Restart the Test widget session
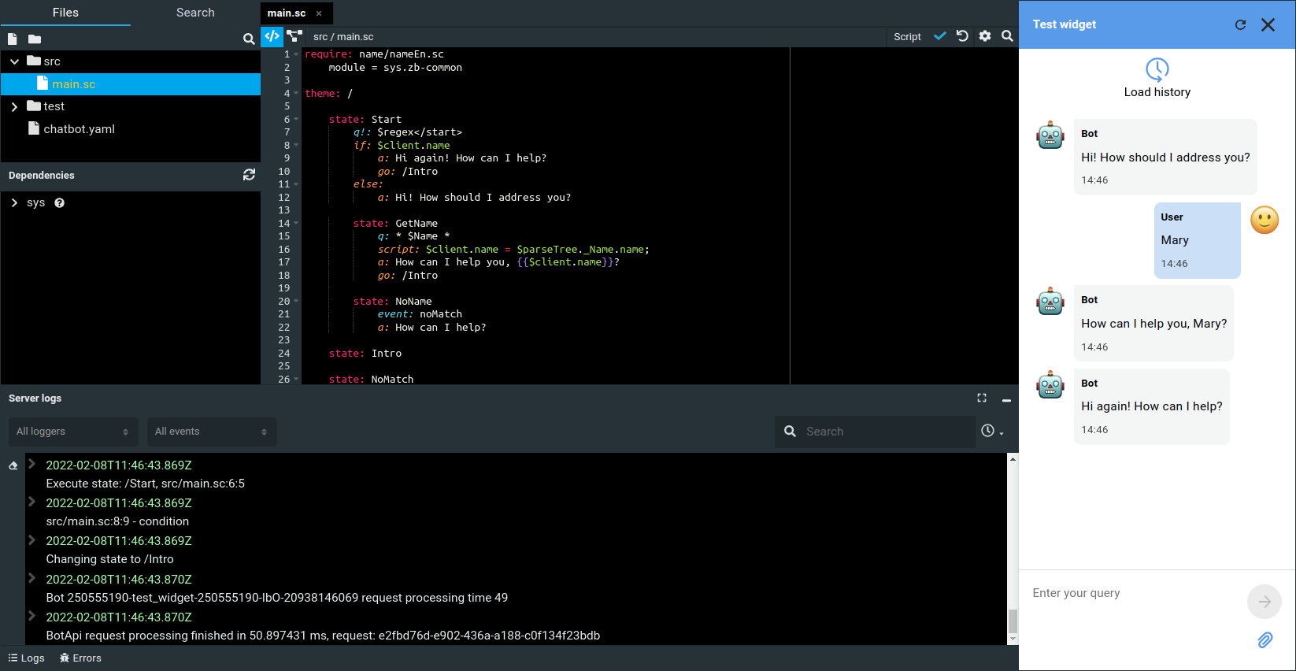 [1240, 24]
